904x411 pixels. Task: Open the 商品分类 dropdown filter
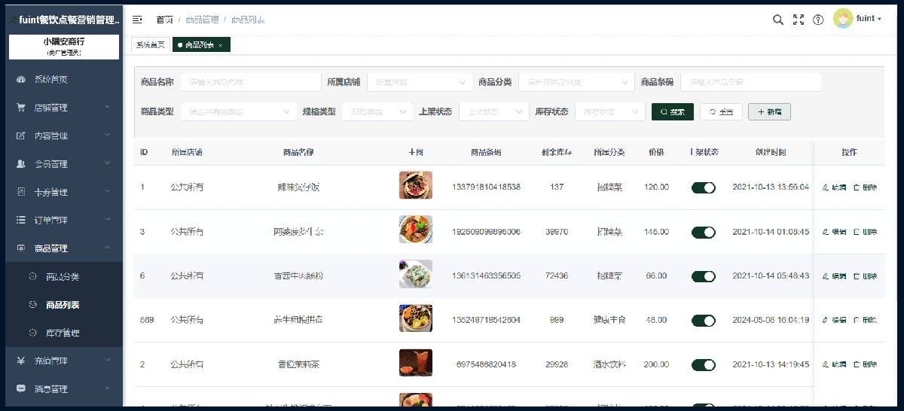pyautogui.click(x=576, y=82)
